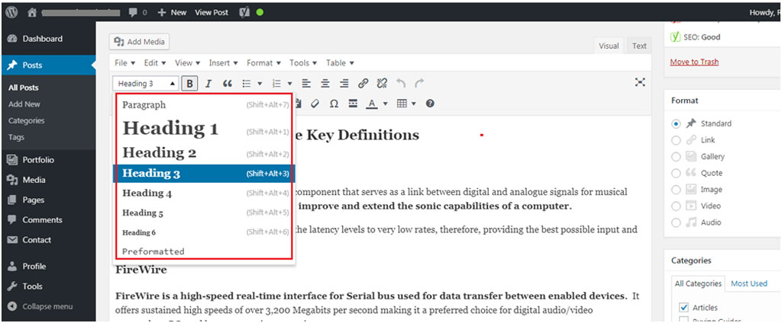Enable distraction-free fullscreen mode icon
Image resolution: width=782 pixels, height=323 pixels.
(641, 82)
